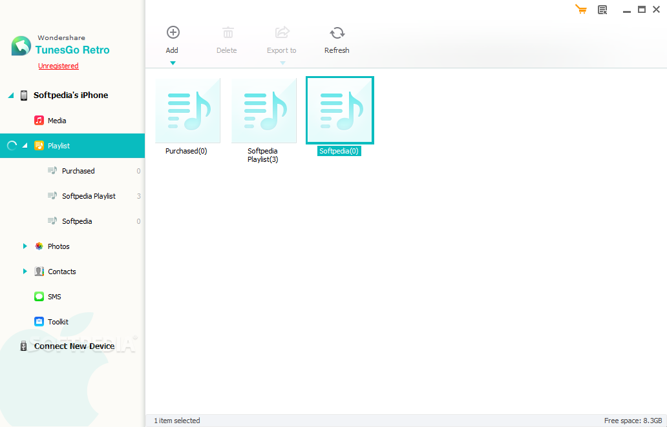Viewport: 667px width, 427px height.
Task: Collapse the Softpedia's iPhone device tree
Action: tap(11, 95)
